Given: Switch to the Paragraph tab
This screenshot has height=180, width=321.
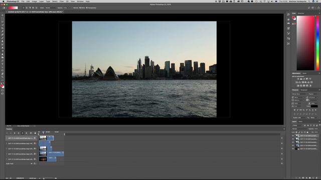Looking at the screenshot, I should 304,90.
